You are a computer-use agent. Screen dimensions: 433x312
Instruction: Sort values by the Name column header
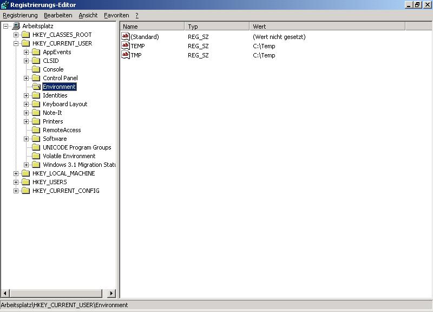(x=152, y=26)
